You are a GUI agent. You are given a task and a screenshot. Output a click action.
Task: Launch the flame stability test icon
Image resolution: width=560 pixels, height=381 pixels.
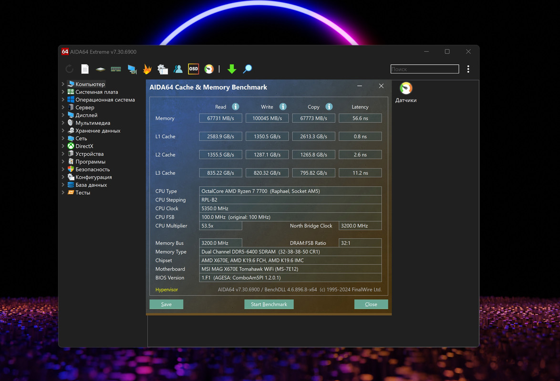pyautogui.click(x=147, y=69)
